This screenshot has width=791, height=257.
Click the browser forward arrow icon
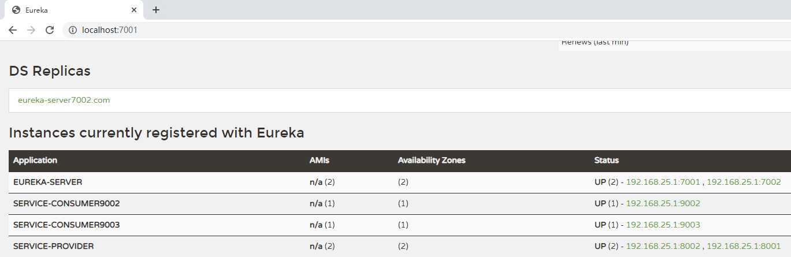pyautogui.click(x=31, y=30)
